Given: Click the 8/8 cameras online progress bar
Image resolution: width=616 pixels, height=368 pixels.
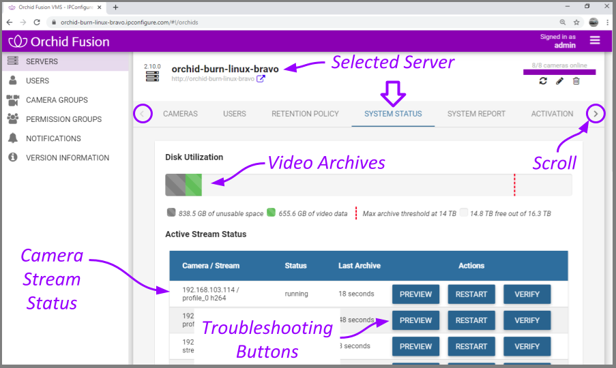Looking at the screenshot, I should tap(559, 72).
